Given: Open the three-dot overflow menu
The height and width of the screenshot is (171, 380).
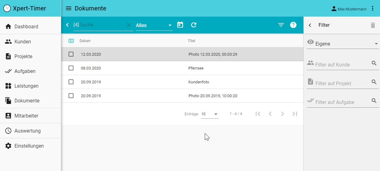Looking at the screenshot, I should point(373,9).
